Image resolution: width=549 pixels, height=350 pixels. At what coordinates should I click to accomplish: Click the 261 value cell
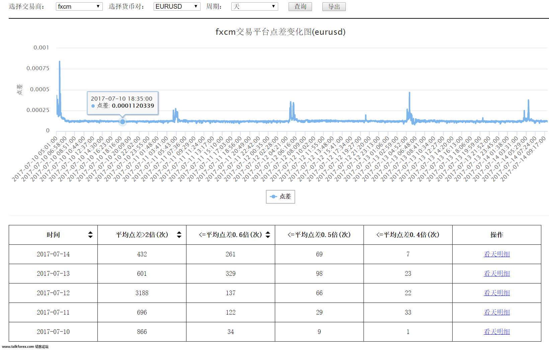tap(231, 254)
